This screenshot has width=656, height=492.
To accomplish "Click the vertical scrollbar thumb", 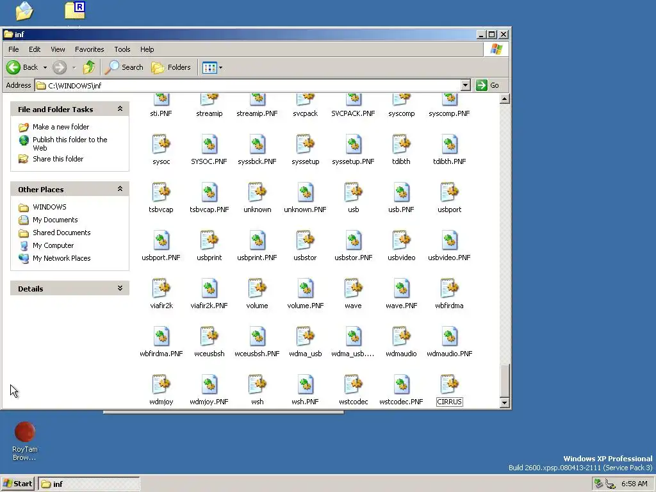I will coord(505,380).
